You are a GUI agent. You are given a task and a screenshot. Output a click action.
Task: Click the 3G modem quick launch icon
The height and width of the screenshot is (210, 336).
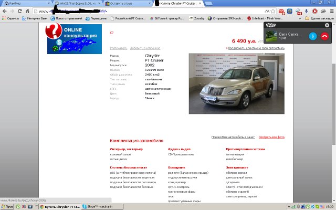(24, 206)
